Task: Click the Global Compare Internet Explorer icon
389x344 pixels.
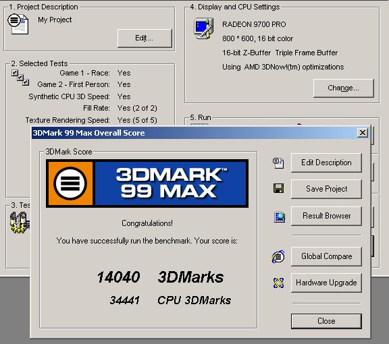Action: [x=278, y=256]
